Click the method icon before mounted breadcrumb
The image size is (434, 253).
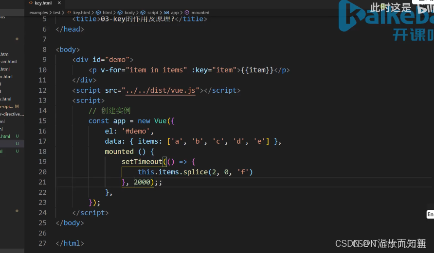pyautogui.click(x=187, y=13)
